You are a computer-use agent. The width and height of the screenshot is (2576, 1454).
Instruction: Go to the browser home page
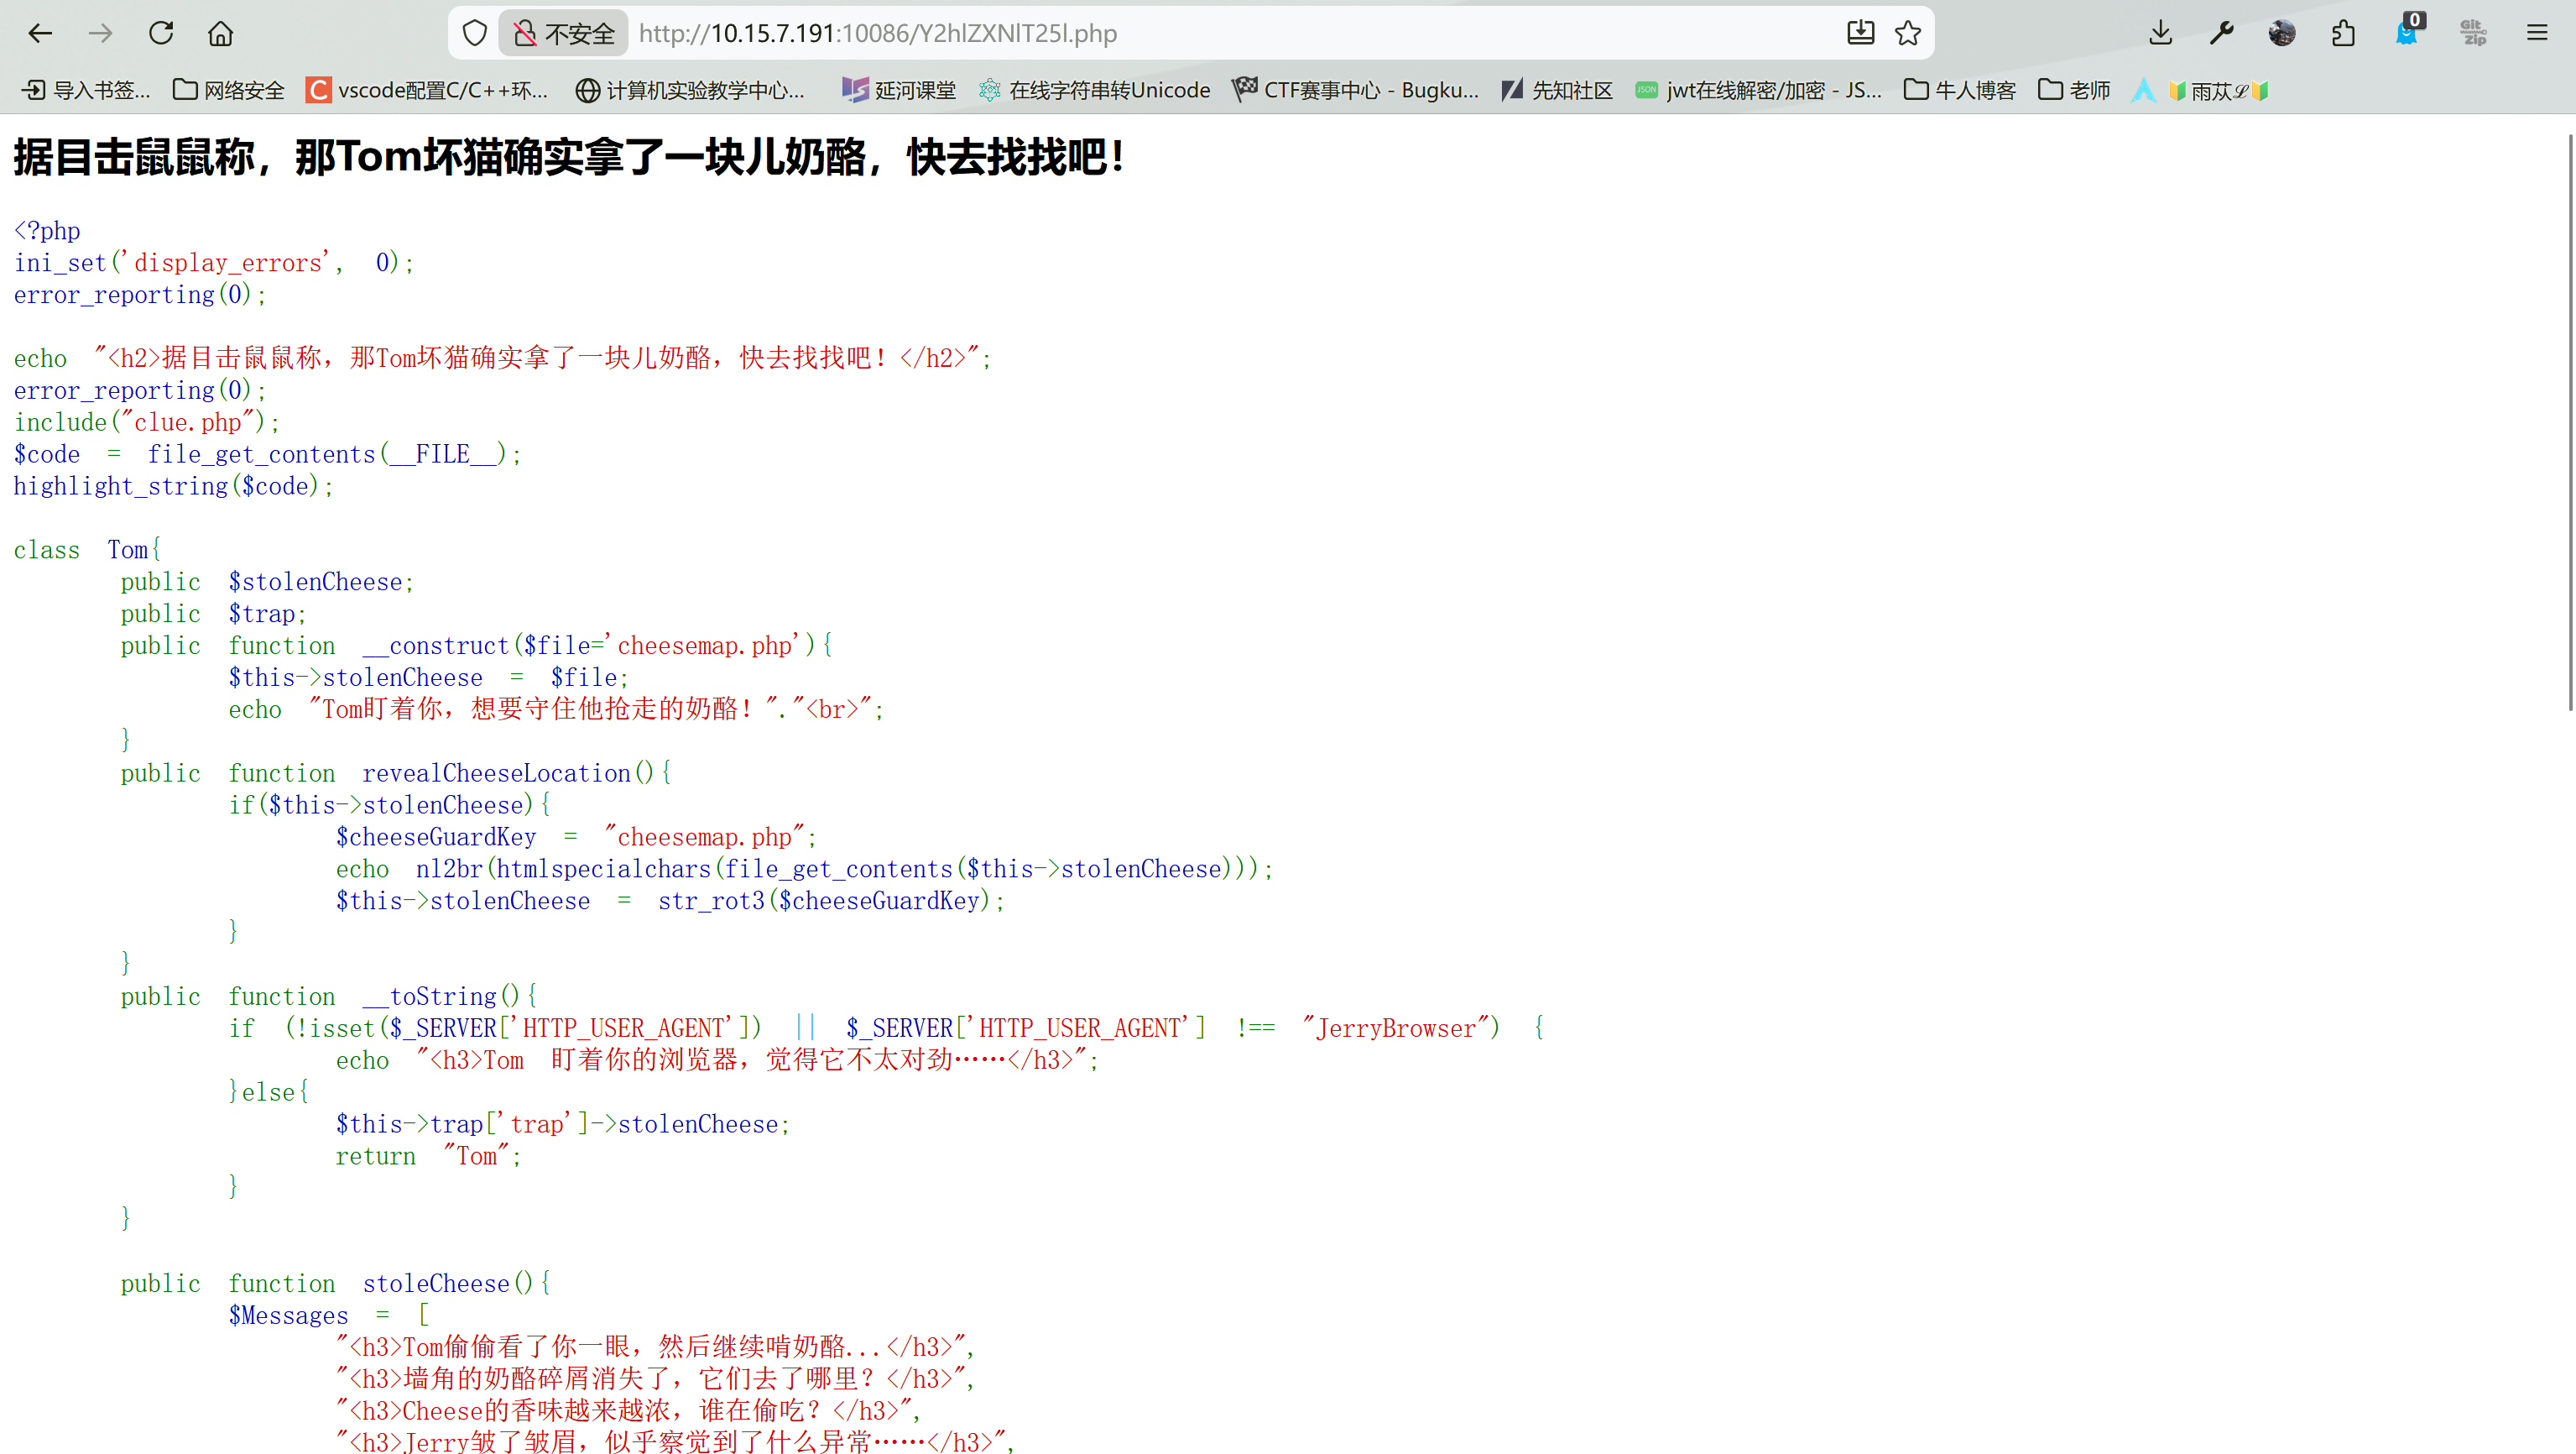(x=220, y=33)
